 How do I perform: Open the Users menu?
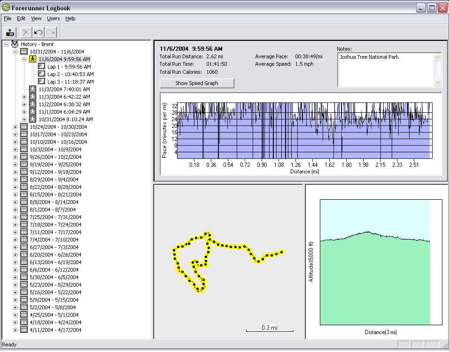tap(53, 18)
